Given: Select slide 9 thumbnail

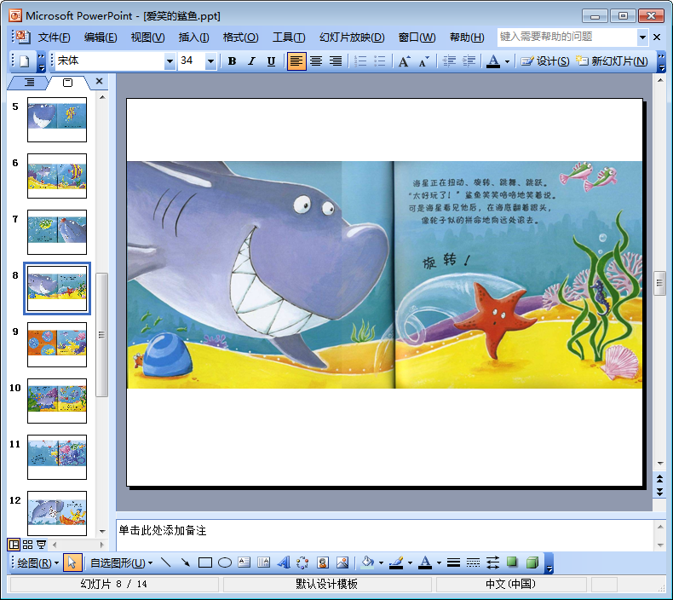Looking at the screenshot, I should coord(57,344).
